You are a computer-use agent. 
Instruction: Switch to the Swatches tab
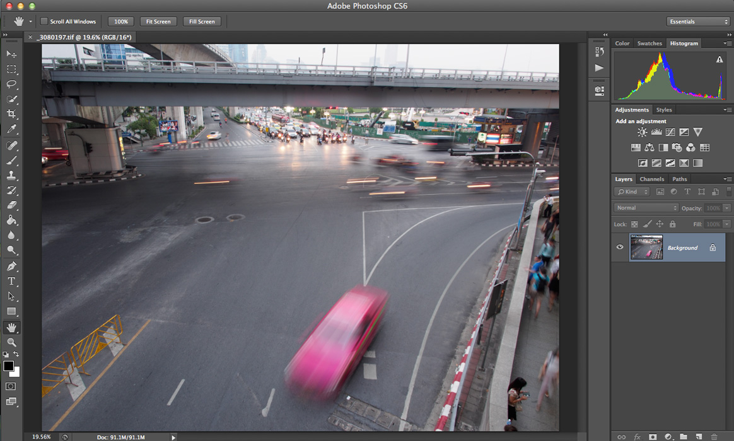(650, 43)
